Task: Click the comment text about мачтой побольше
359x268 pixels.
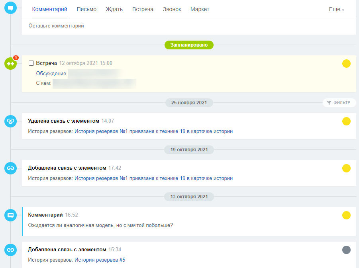Action: tap(100, 225)
